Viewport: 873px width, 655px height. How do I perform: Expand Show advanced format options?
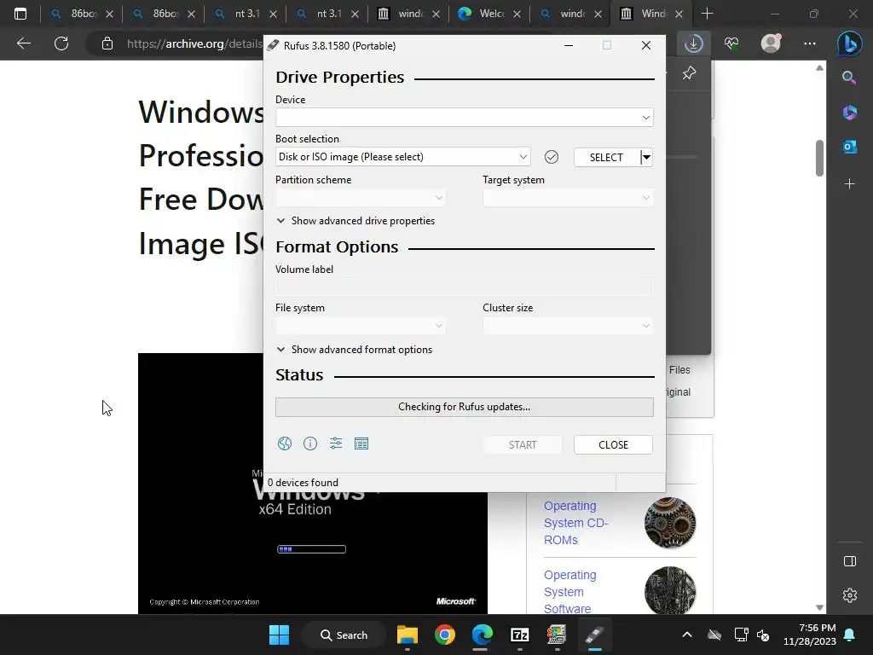point(354,349)
